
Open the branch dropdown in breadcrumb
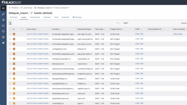tap(68, 8)
